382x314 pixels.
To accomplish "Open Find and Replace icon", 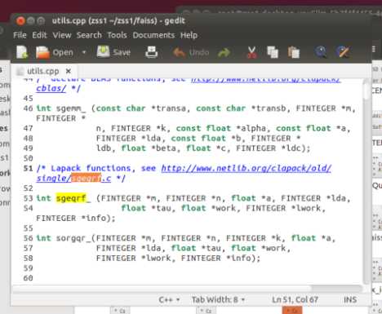I will (343, 51).
